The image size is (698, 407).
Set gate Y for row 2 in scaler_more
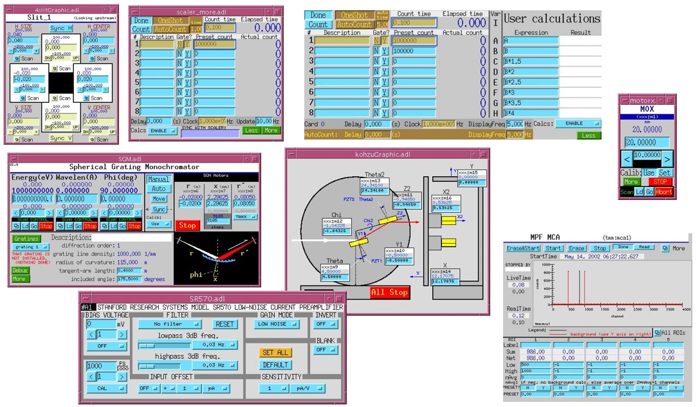187,54
